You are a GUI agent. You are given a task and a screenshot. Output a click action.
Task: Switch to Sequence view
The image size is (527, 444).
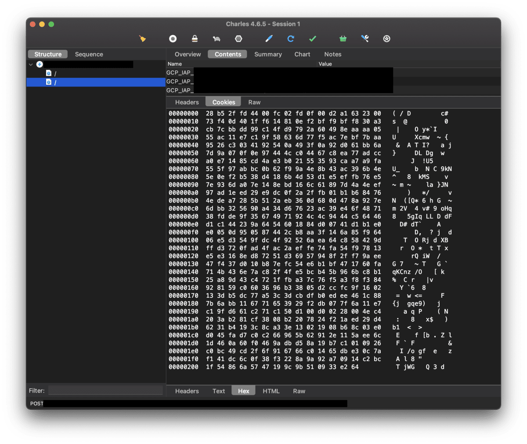[x=89, y=54]
